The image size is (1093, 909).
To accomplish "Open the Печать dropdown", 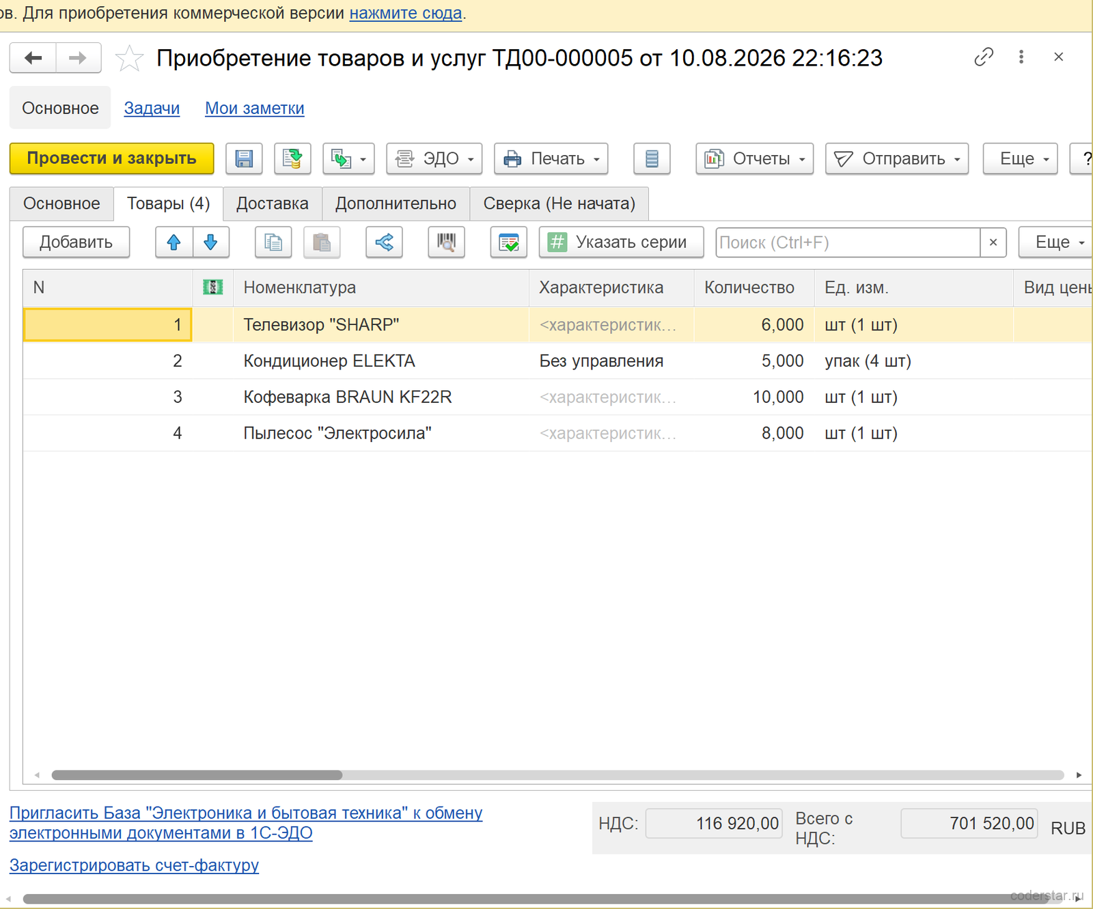I will pos(551,158).
